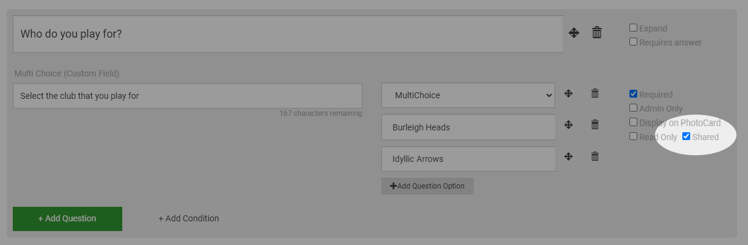Delete the Who do you play for question

(x=597, y=33)
